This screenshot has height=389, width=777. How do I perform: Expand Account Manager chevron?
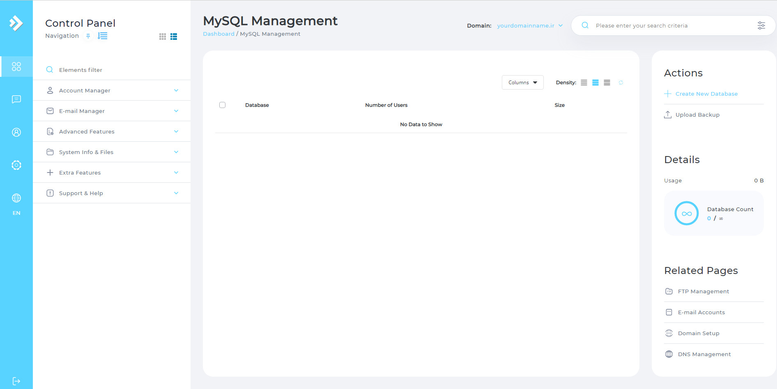[176, 90]
